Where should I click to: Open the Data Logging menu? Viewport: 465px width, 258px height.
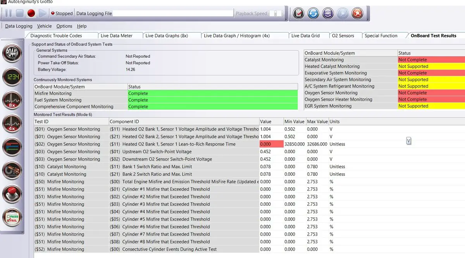(x=19, y=26)
